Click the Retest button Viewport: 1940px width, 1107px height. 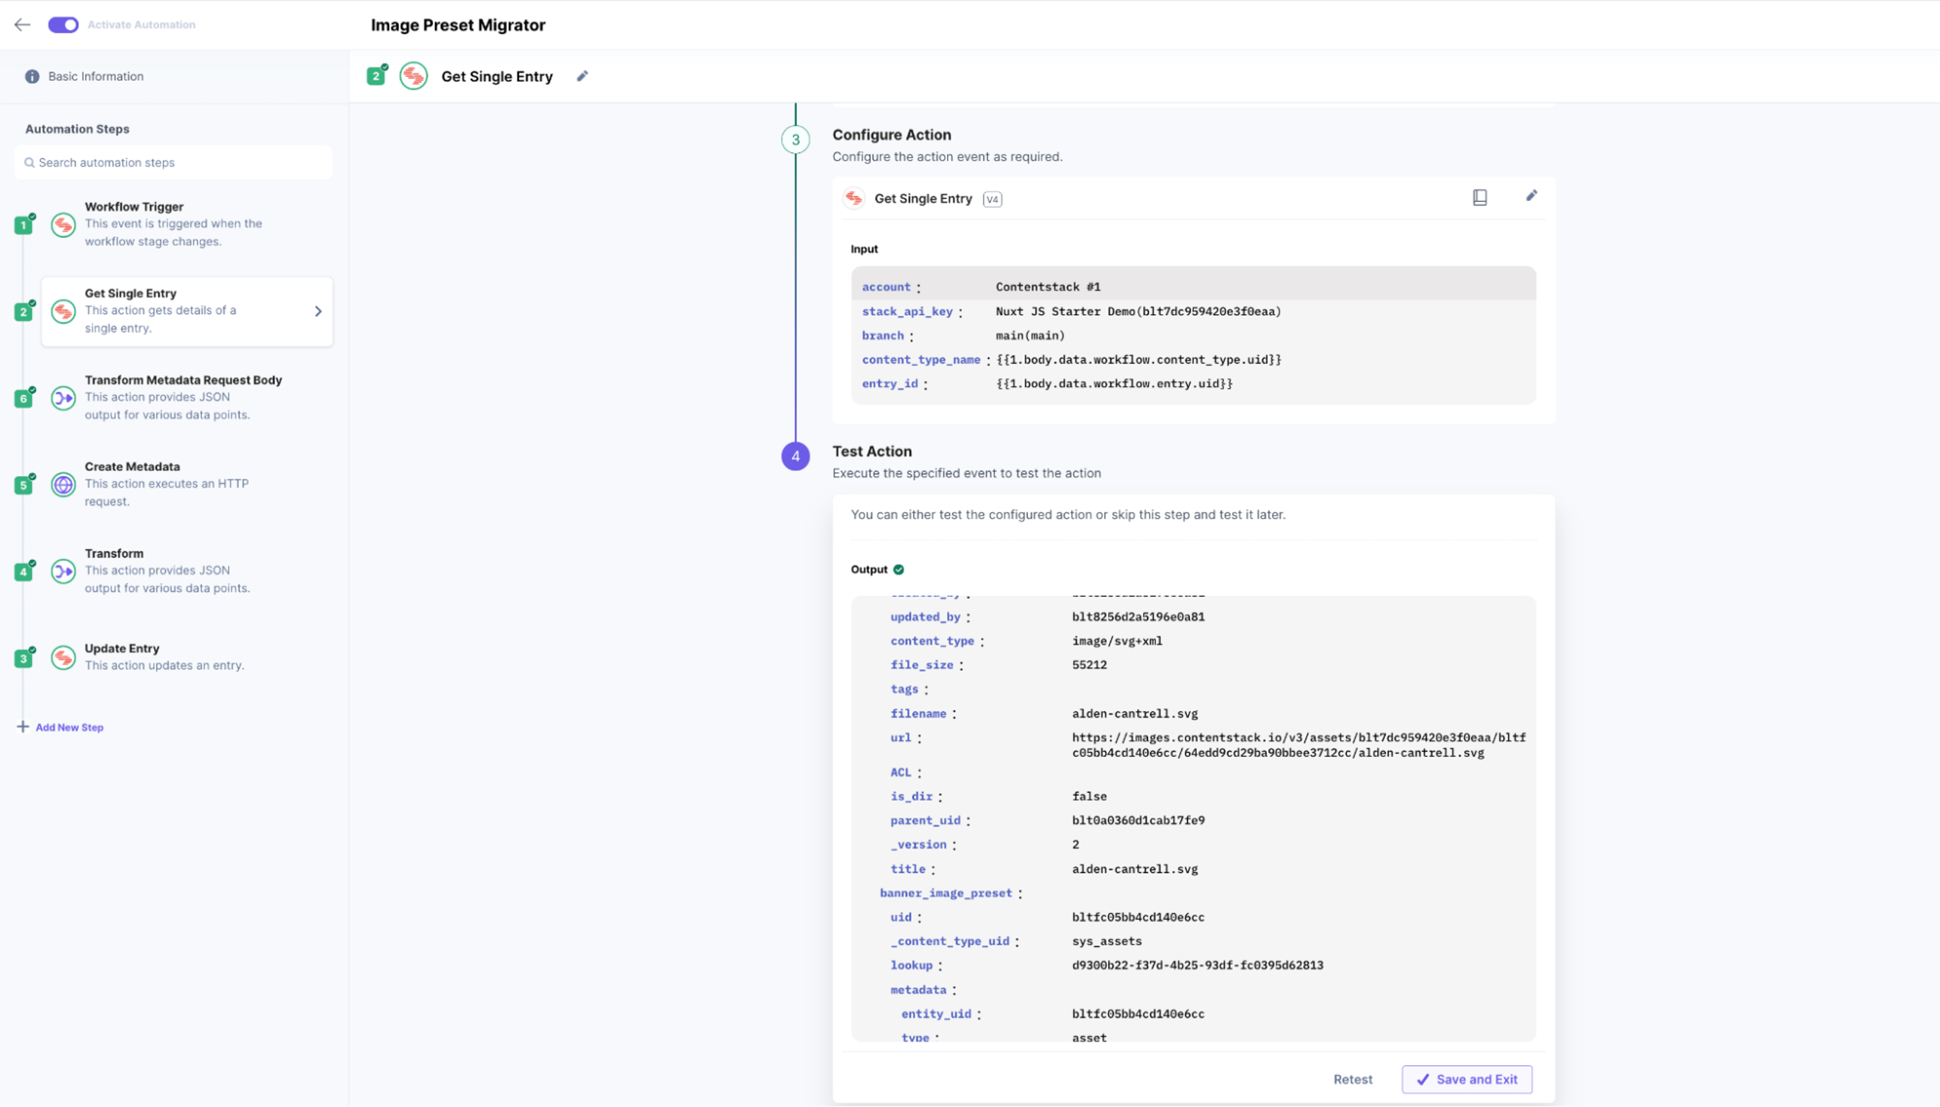tap(1352, 1080)
